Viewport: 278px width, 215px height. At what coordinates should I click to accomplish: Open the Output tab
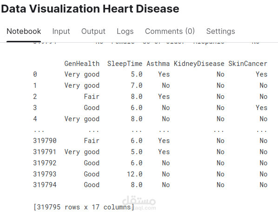(x=93, y=32)
